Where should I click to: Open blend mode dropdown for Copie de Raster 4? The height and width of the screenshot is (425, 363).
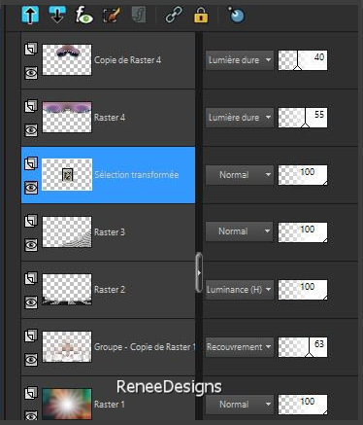pyautogui.click(x=240, y=60)
